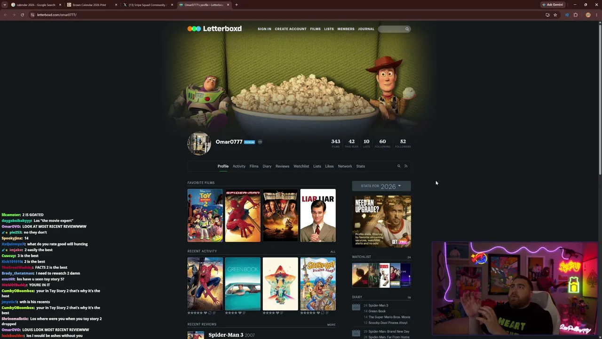Click the site info icon beside the URL
This screenshot has width=602, height=339.
[x=32, y=15]
